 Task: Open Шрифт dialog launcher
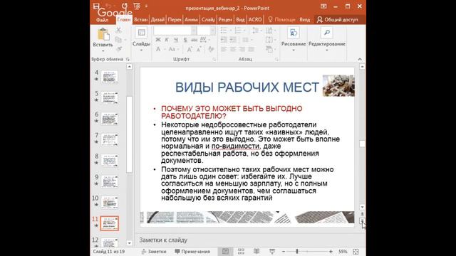point(214,59)
